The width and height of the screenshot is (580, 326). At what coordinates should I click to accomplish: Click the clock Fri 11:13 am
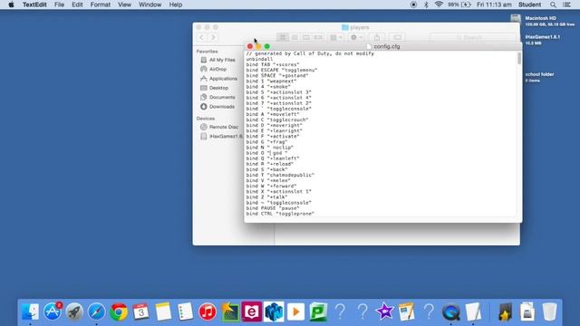click(x=494, y=5)
